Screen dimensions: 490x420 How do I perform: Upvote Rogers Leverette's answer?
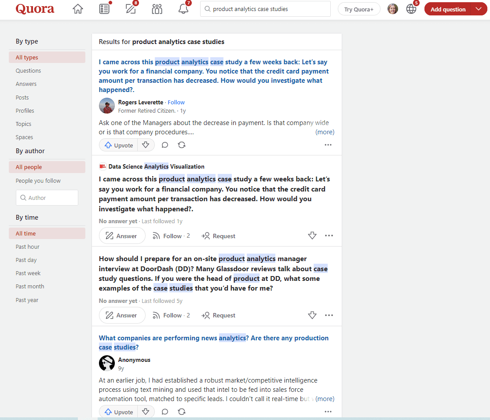coord(118,145)
